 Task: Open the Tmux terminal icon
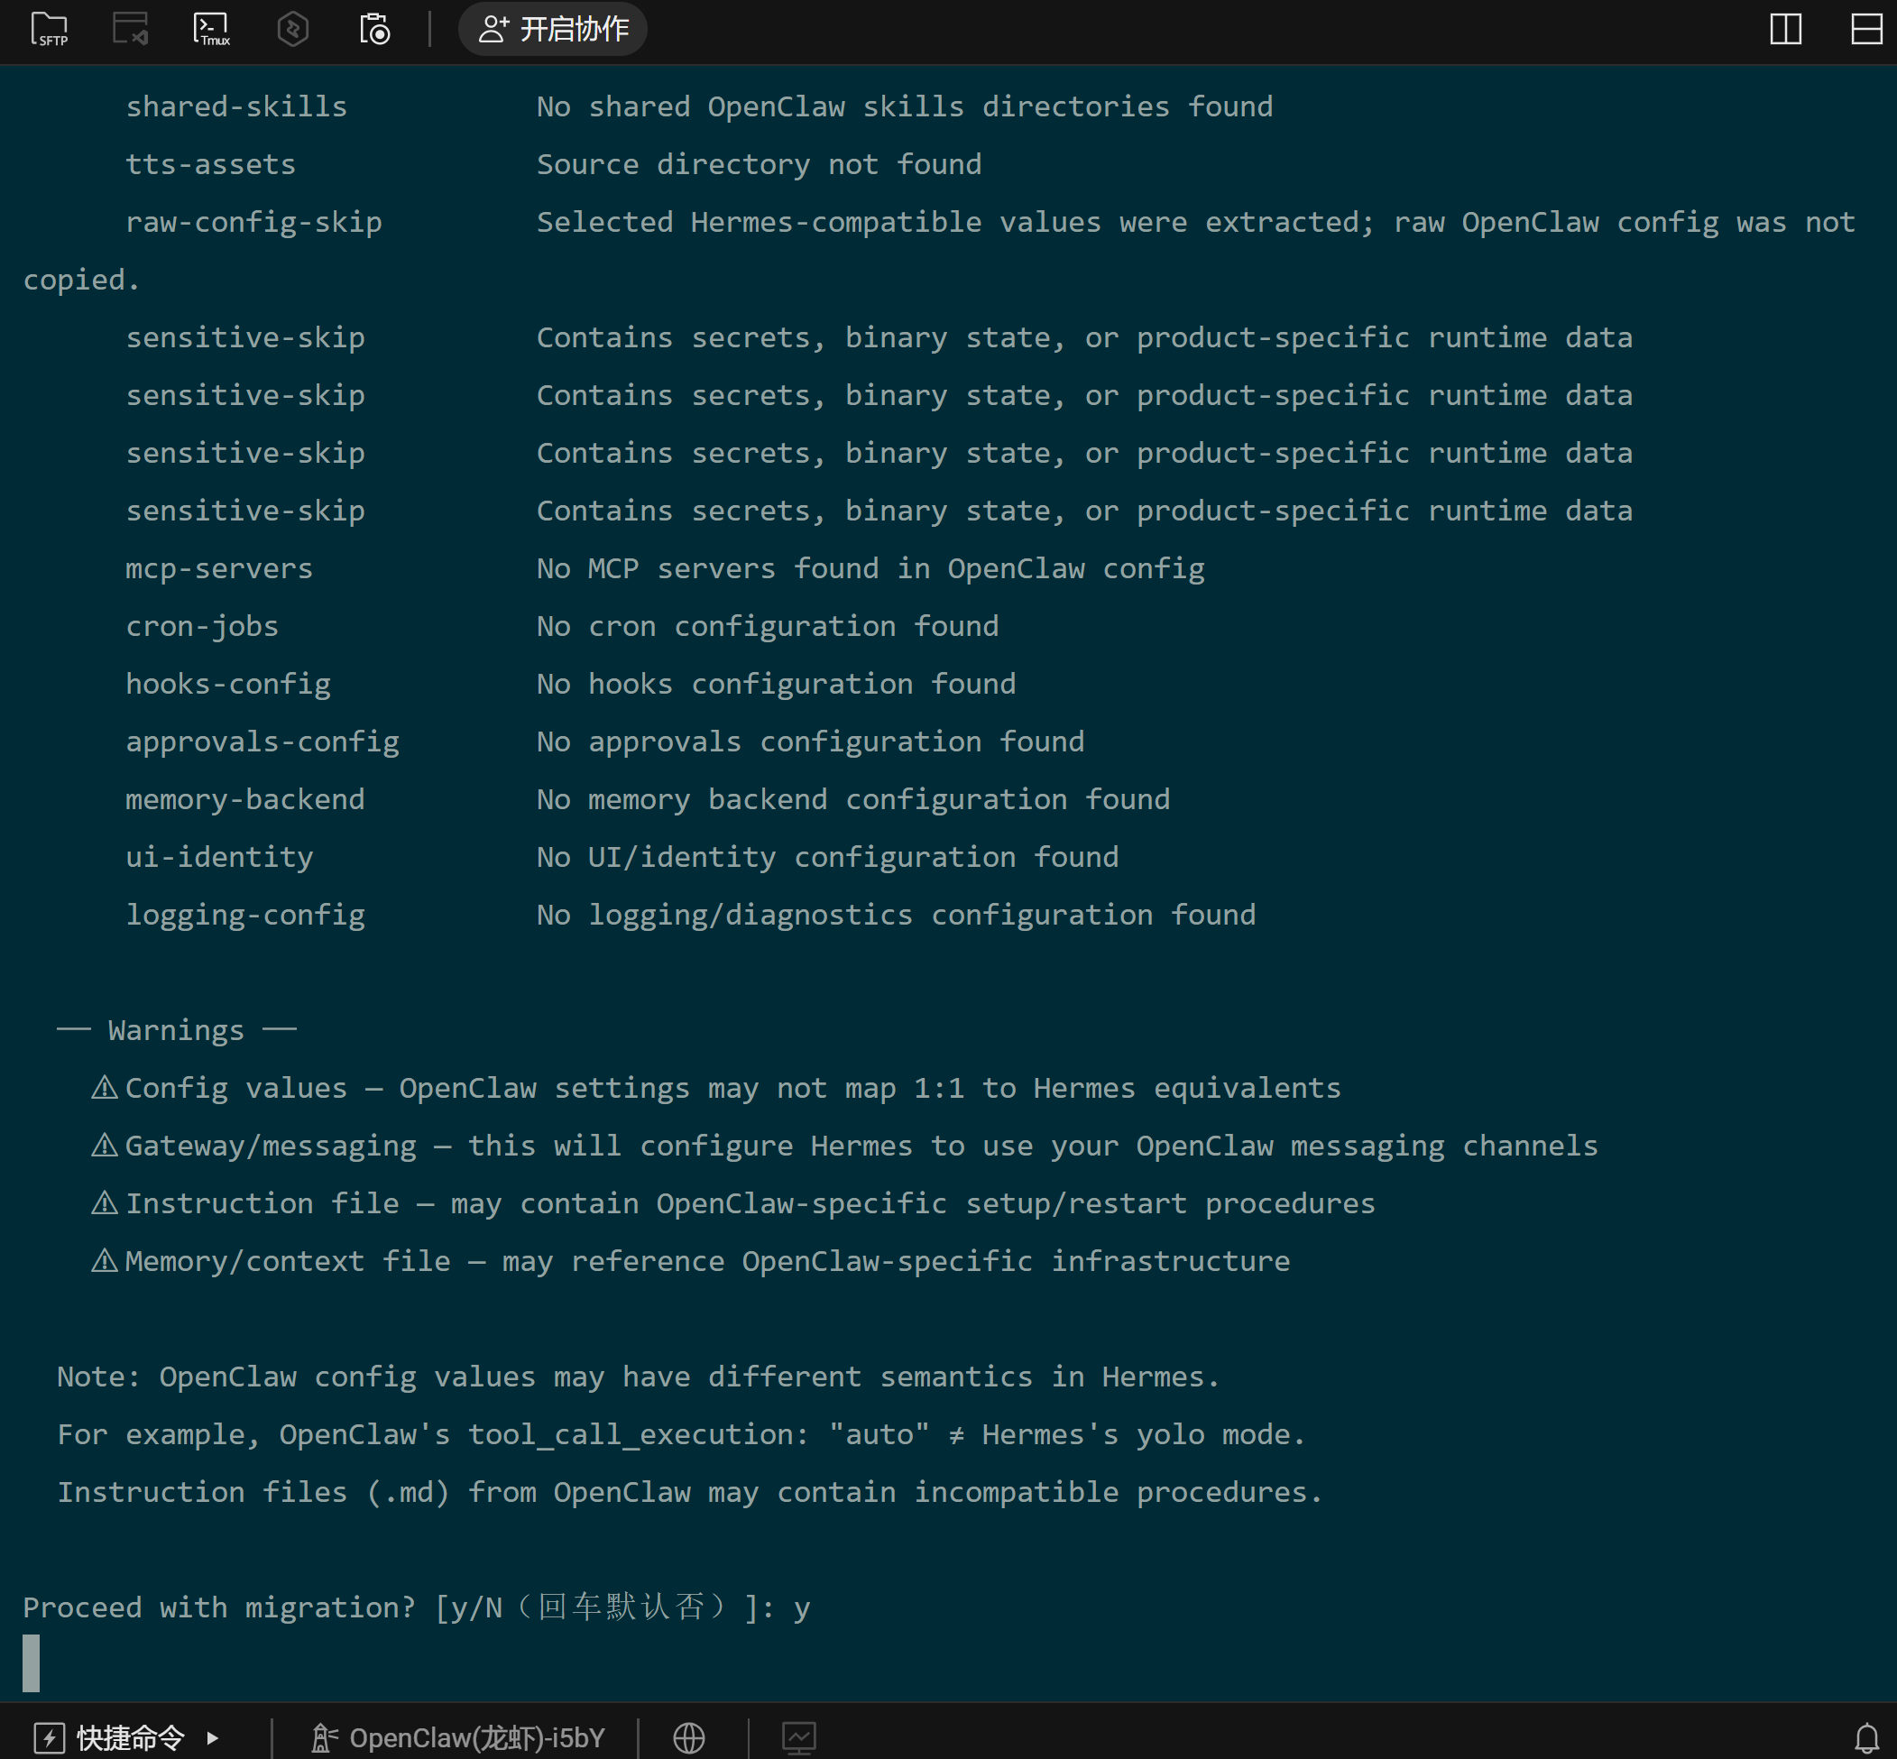tap(211, 29)
